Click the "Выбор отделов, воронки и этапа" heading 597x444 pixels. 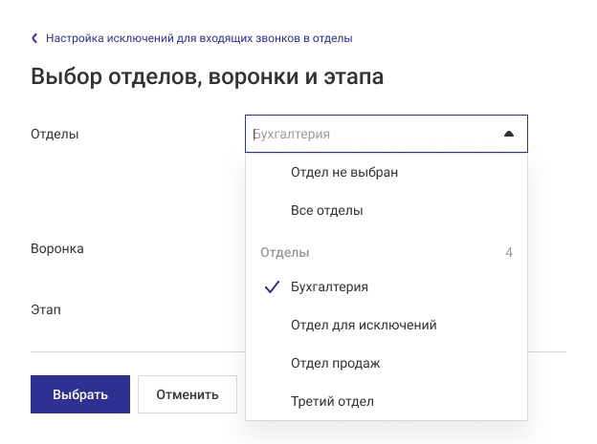208,77
